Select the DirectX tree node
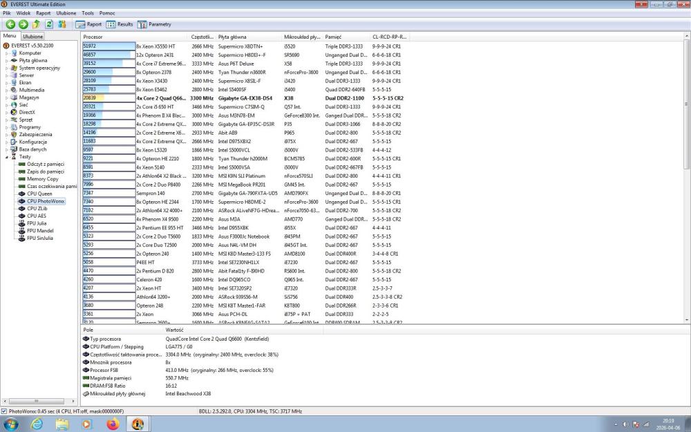This screenshot has width=691, height=432. click(27, 113)
